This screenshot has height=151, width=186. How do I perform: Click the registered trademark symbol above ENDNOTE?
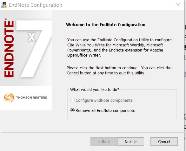point(6,19)
